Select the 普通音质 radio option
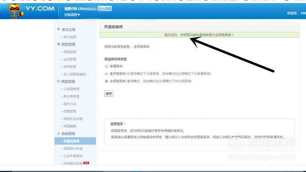The height and width of the screenshot is (172, 306). (107, 66)
